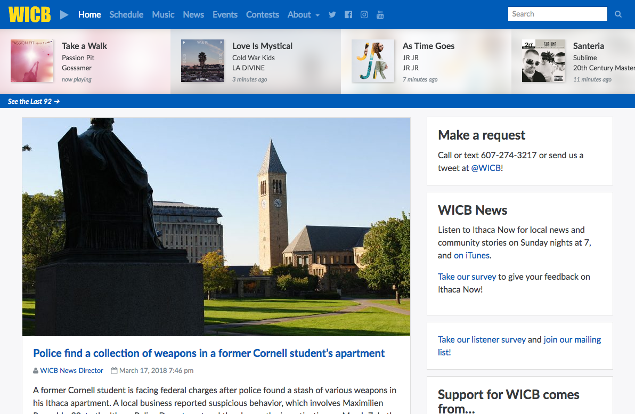
Task: Click join our mailing list link
Action: (x=519, y=346)
